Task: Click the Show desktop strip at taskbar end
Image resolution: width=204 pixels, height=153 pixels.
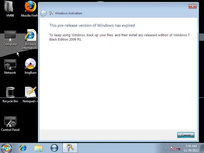Action: pyautogui.click(x=202, y=148)
